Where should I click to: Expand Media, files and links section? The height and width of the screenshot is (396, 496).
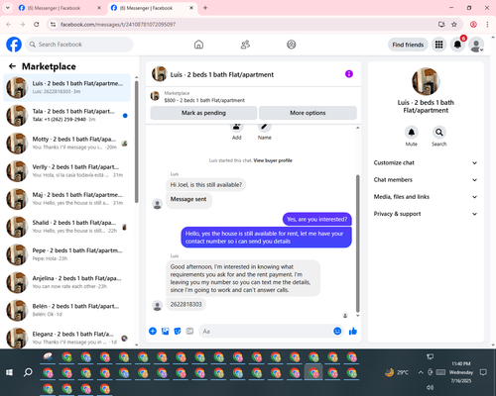click(x=426, y=197)
